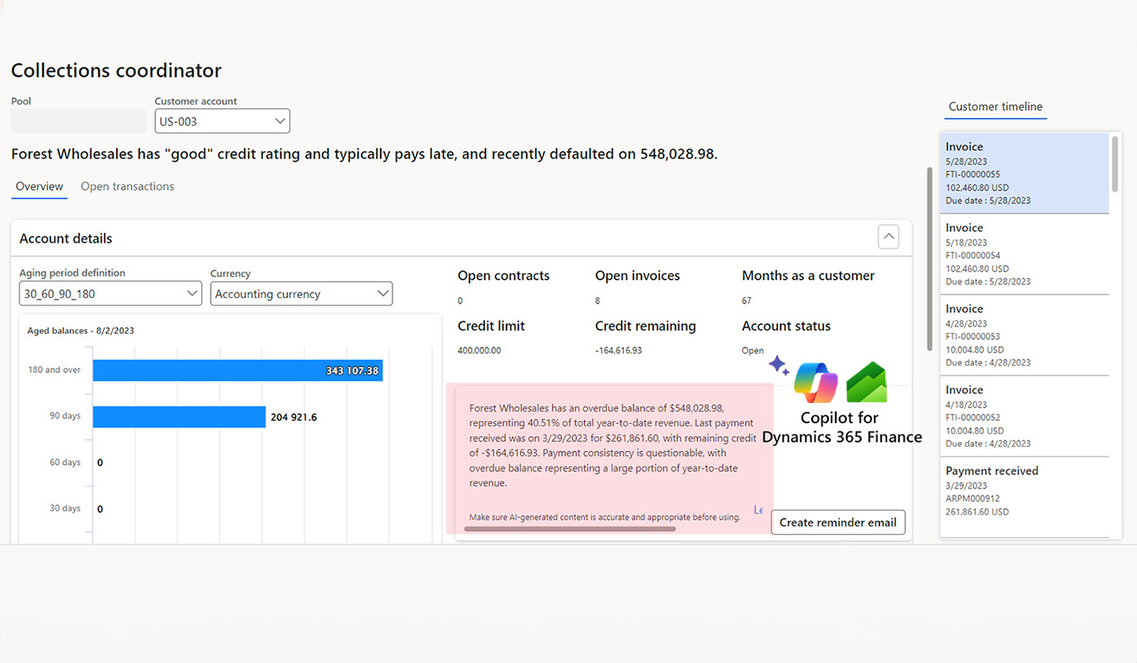Click the empty Pool input field
1137x663 pixels.
(x=79, y=121)
